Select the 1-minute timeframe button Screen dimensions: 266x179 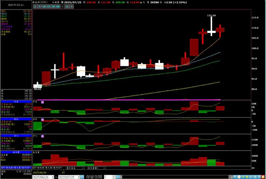pos(35,6)
